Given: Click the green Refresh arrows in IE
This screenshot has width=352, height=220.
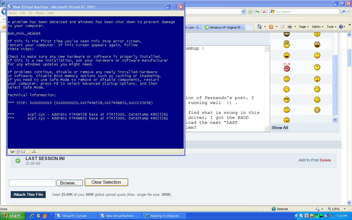Looking at the screenshot, I should (257, 12).
